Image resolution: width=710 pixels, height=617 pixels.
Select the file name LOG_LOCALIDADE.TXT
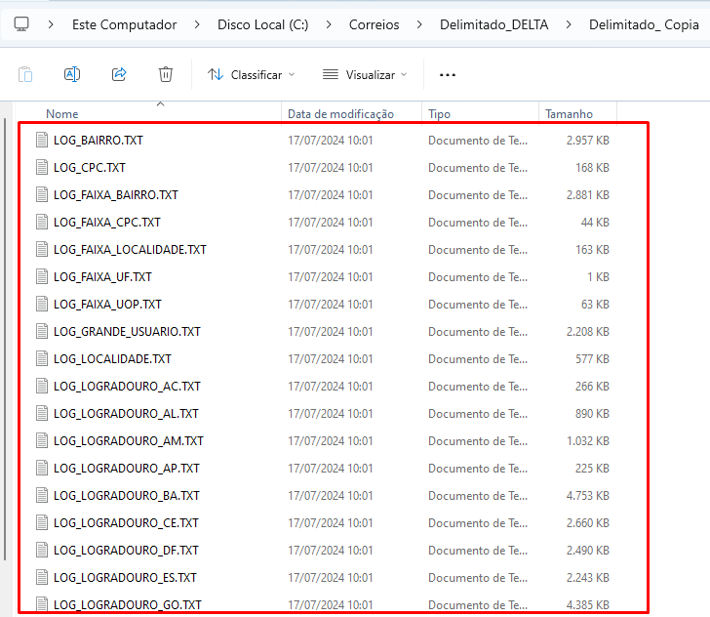(x=112, y=359)
